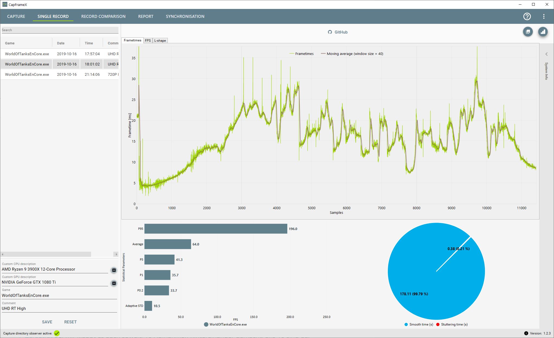The width and height of the screenshot is (554, 338).
Task: Toggle Smooth time legend entry
Action: 418,324
